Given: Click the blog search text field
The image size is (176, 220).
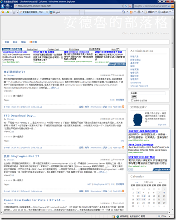Looking at the screenshot, I should pos(148,93).
